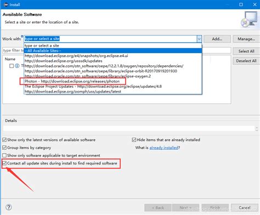Disable Contact all update sites checkbox

tap(4, 163)
